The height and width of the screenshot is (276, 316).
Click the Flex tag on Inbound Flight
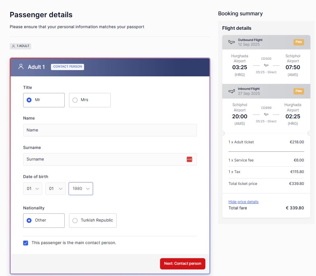[x=298, y=91]
